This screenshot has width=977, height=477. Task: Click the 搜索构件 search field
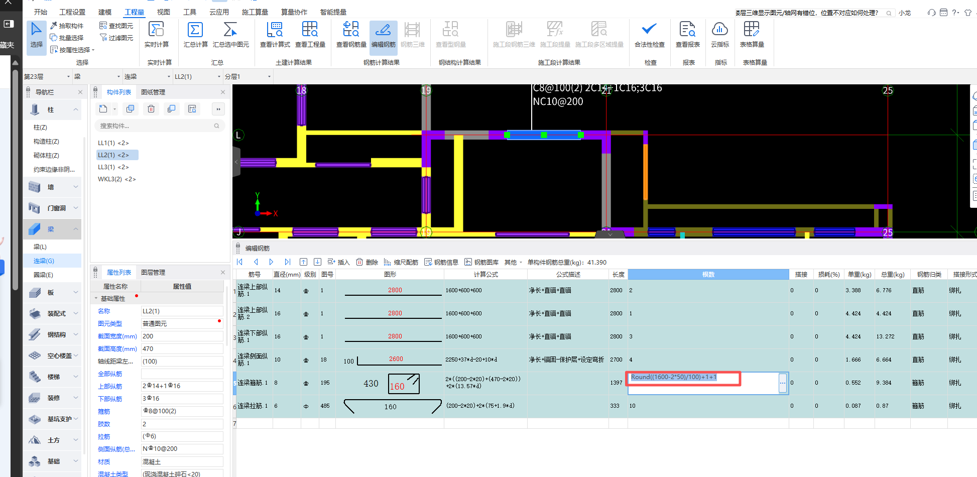coord(159,126)
